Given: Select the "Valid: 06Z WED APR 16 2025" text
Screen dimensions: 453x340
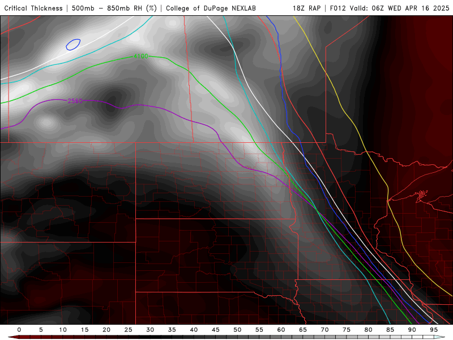Looking at the screenshot, I should point(399,8).
